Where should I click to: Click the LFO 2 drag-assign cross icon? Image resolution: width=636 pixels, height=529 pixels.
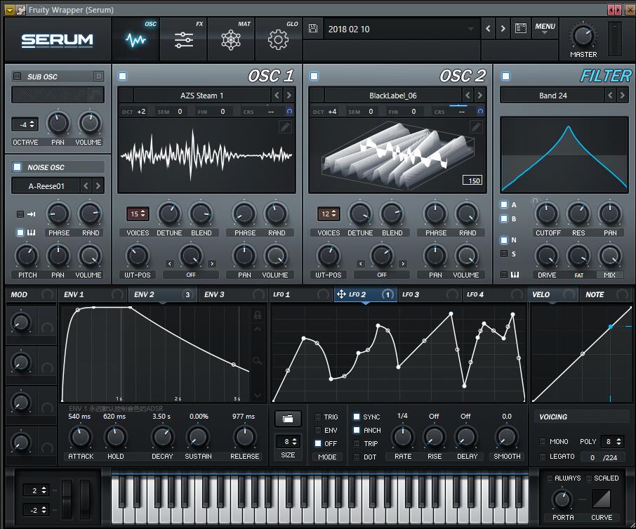coord(341,294)
